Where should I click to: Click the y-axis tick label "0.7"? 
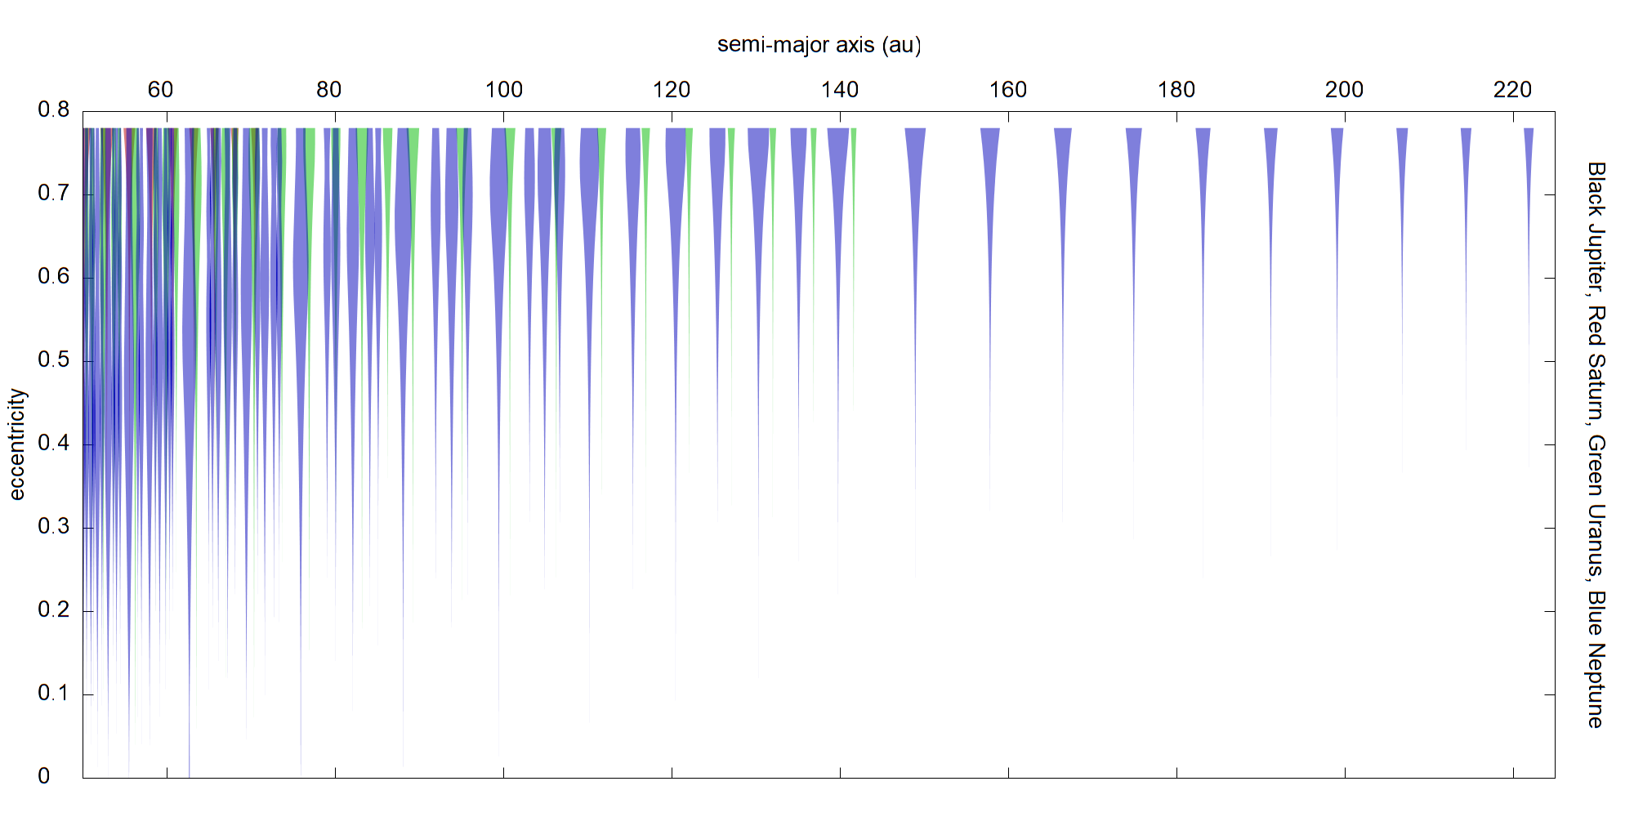pos(54,194)
